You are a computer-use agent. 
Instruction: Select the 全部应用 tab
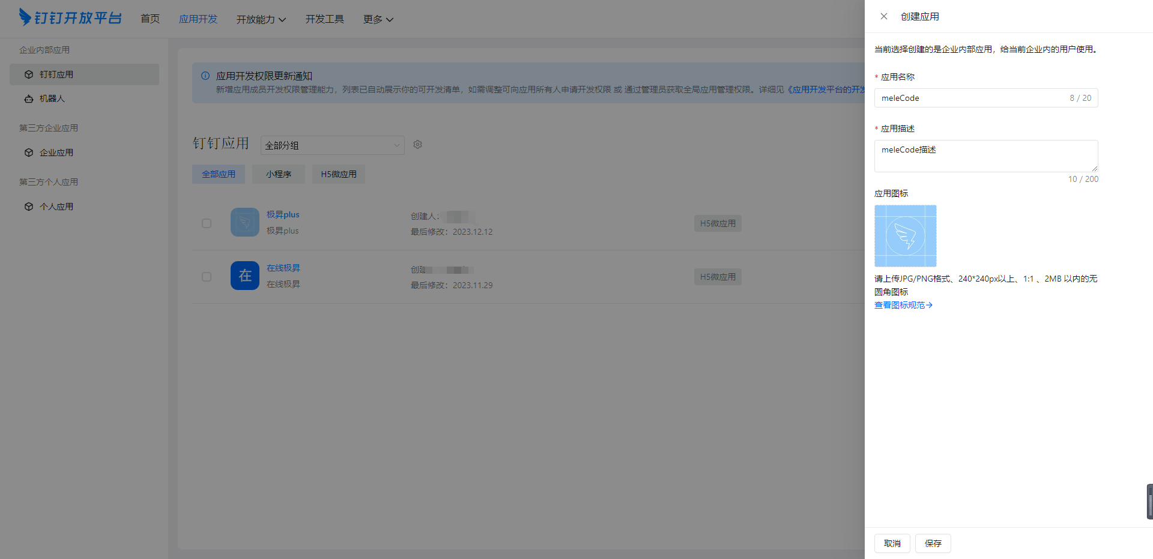219,174
